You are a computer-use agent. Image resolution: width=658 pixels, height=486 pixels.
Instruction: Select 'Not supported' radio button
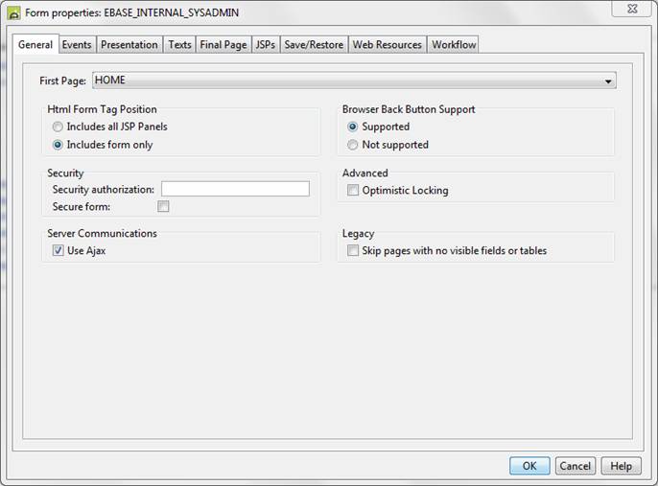354,145
